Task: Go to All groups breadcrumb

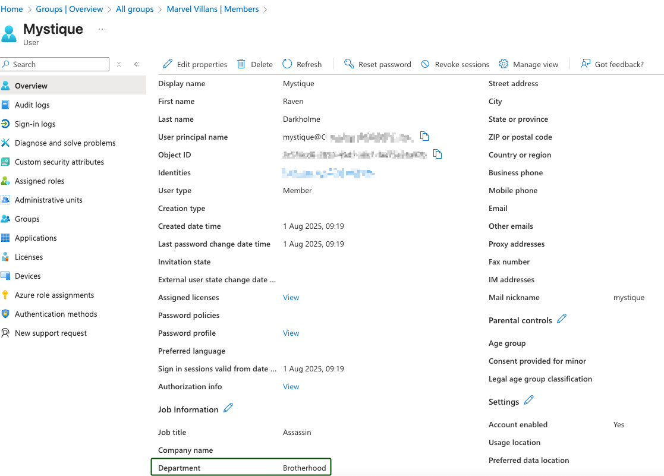Action: 135,9
